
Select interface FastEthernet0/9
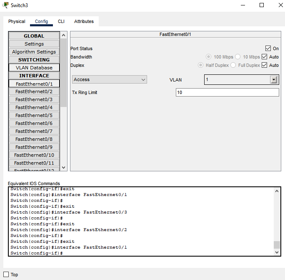click(34, 147)
